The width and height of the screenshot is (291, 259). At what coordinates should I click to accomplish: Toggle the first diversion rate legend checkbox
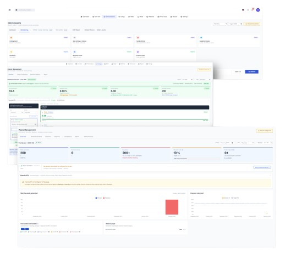(x=223, y=198)
